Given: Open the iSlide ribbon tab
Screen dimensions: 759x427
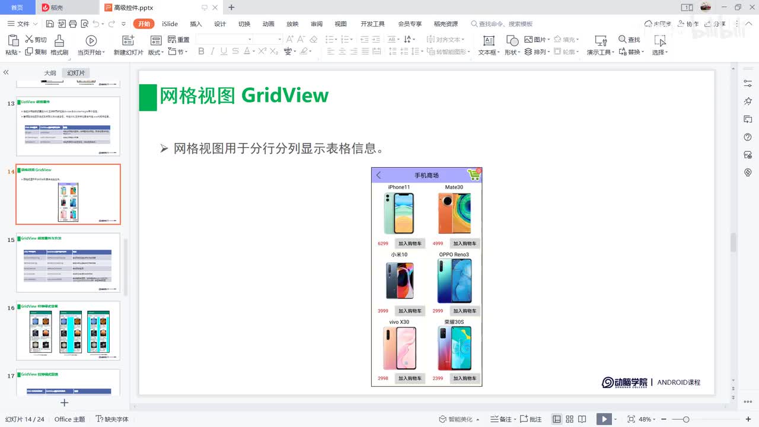Looking at the screenshot, I should [x=170, y=24].
